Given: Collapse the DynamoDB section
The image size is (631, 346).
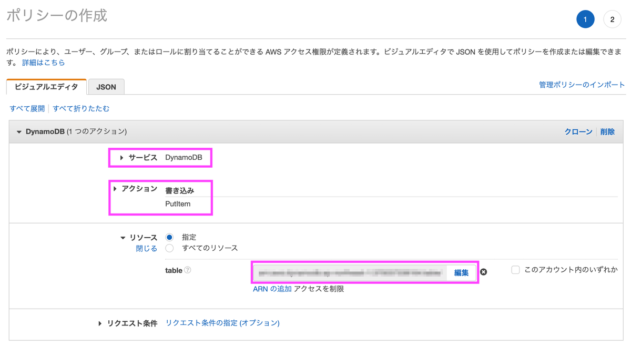Looking at the screenshot, I should 19,131.
